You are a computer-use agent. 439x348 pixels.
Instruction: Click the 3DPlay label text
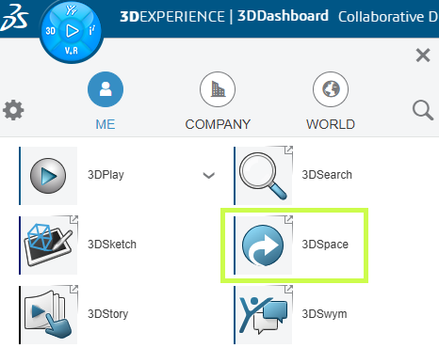click(x=106, y=175)
